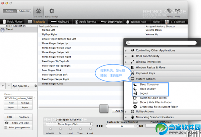This screenshot has height=137, width=201.
Task: Select the Trackpads tab
Action: tap(37, 22)
